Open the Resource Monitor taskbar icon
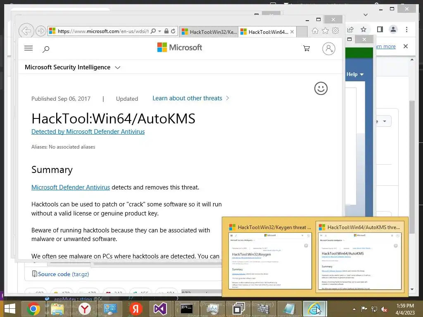423x317 pixels. 213,309
